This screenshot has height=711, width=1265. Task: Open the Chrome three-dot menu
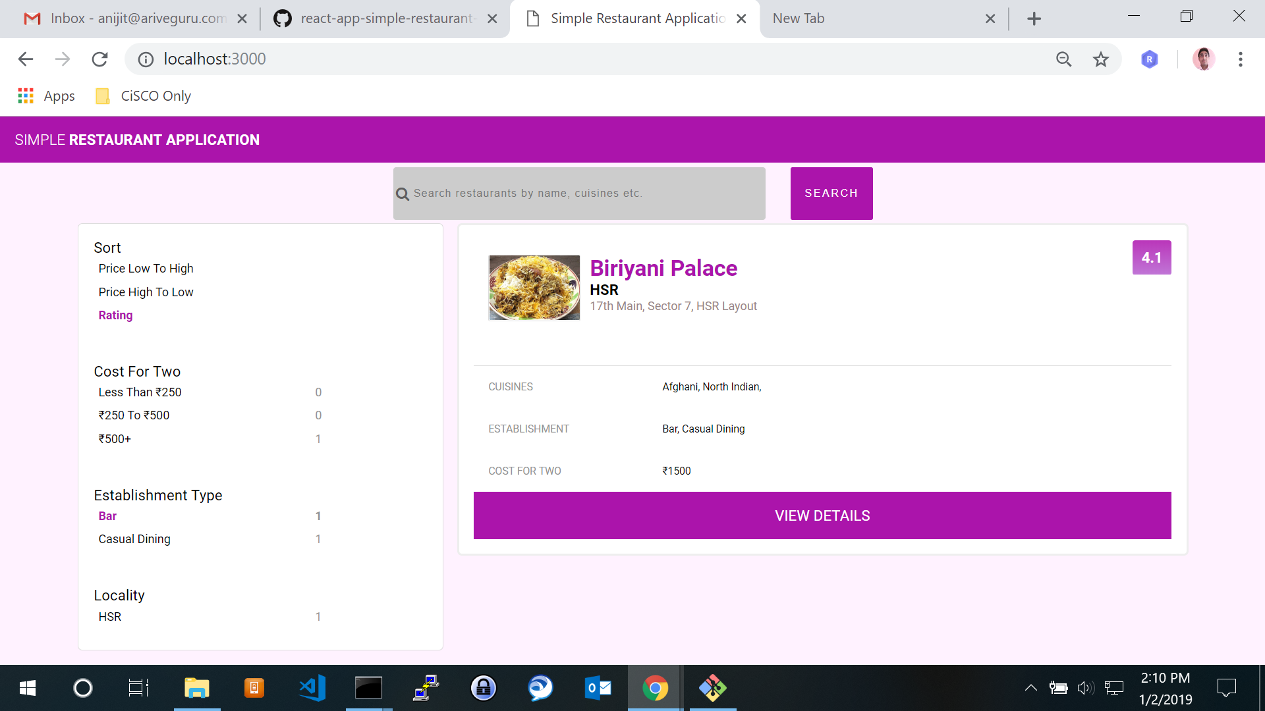coord(1240,59)
